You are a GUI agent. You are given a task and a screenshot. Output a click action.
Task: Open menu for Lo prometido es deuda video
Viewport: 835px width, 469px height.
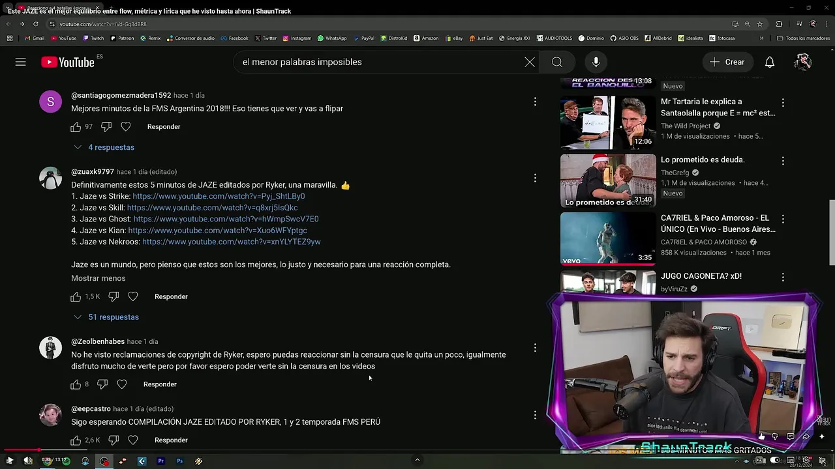coord(783,160)
